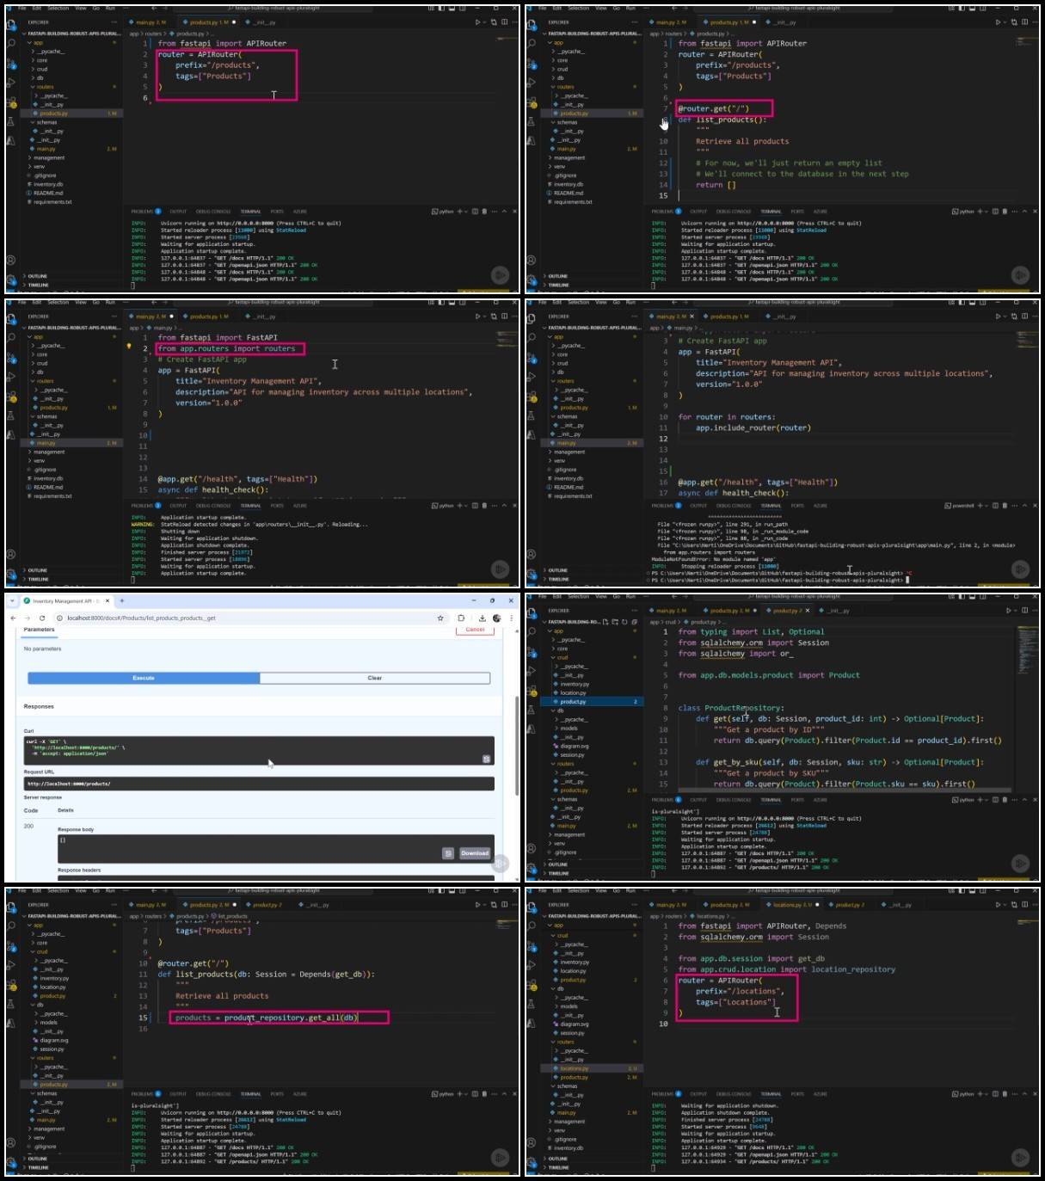Open locations.py in the Explorer tree under routers
The width and height of the screenshot is (1045, 1181).
[574, 1068]
